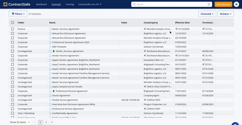This screenshot has height=125, width=242.
Task: Click the document icon in search bar
Action: click(x=209, y=4)
